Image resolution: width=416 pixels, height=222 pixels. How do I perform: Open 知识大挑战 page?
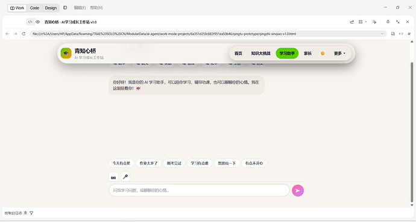point(260,53)
